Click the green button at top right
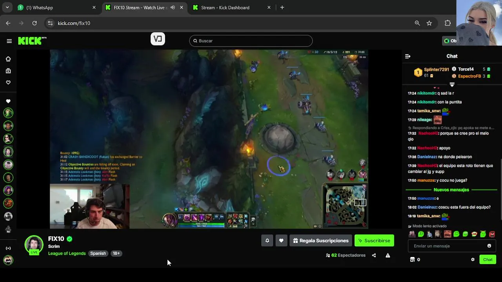The height and width of the screenshot is (282, 502). (x=449, y=41)
